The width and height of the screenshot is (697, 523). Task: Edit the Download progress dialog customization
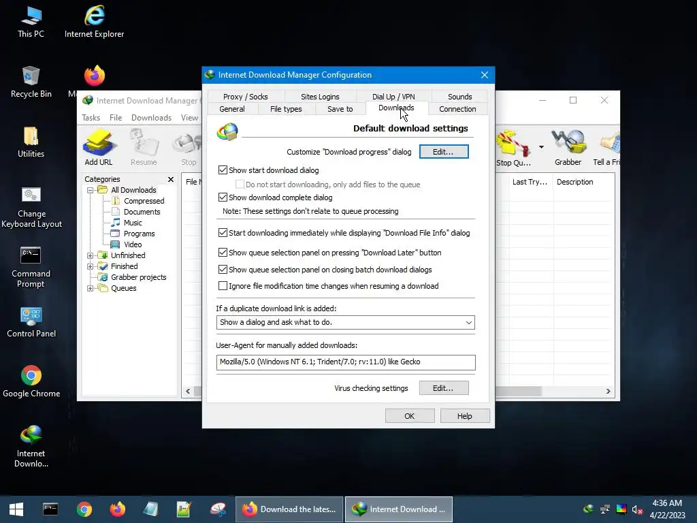[444, 152]
